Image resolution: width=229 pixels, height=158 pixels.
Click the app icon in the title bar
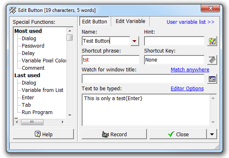[x=13, y=10]
